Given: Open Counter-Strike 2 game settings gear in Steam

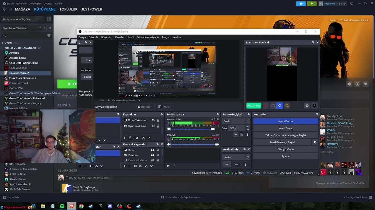Looking at the screenshot, I should point(349,84).
